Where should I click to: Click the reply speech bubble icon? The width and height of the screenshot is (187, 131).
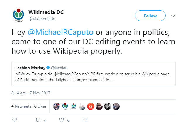[15, 120]
